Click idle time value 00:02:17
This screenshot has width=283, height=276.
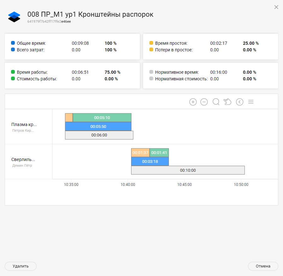tap(219, 43)
